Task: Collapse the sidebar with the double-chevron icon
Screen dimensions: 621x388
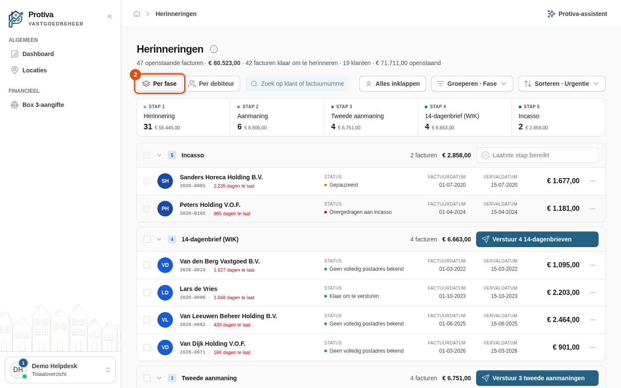Action: click(110, 16)
